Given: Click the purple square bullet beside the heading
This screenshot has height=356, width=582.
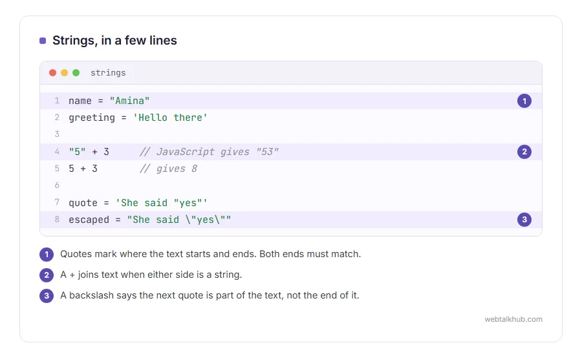Looking at the screenshot, I should 43,41.
